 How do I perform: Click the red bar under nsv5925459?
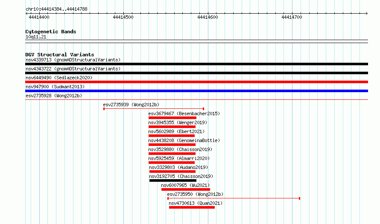click(x=172, y=163)
